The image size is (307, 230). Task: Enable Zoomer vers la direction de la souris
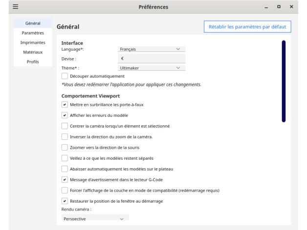coord(65,147)
